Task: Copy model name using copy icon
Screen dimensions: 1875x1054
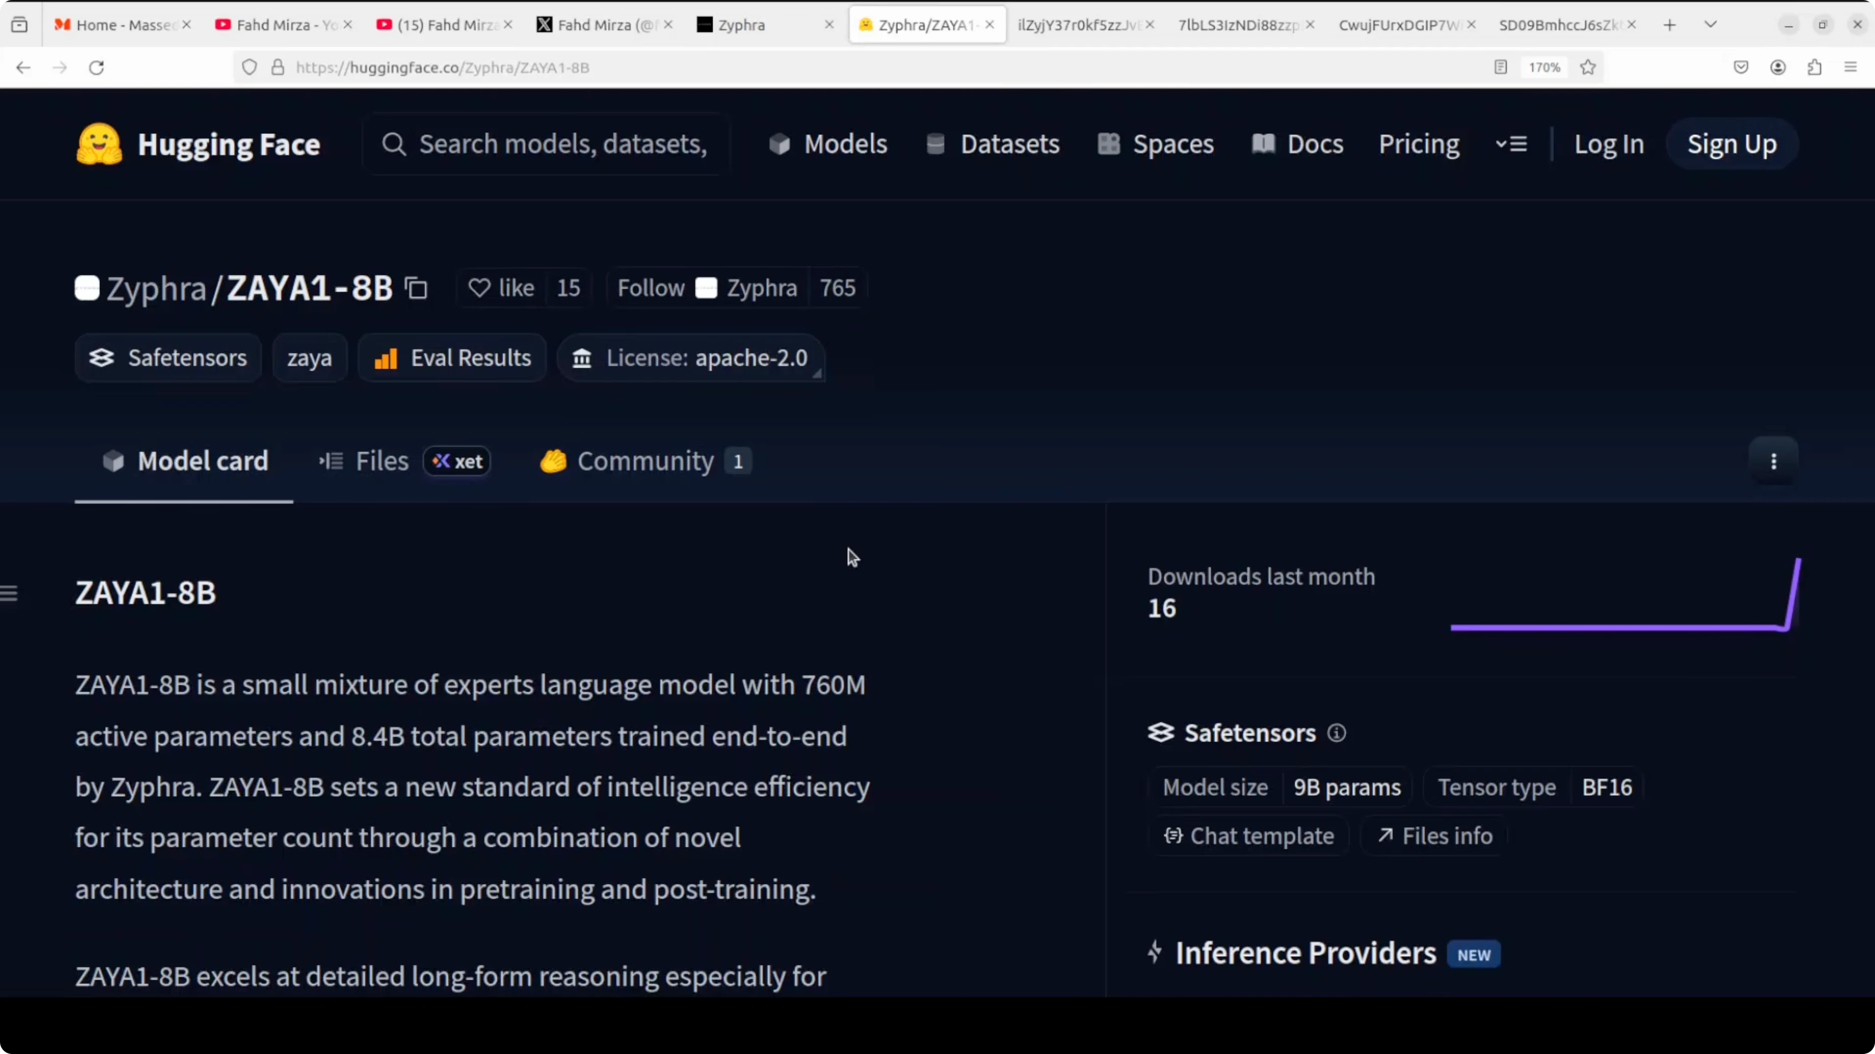Action: pyautogui.click(x=416, y=288)
